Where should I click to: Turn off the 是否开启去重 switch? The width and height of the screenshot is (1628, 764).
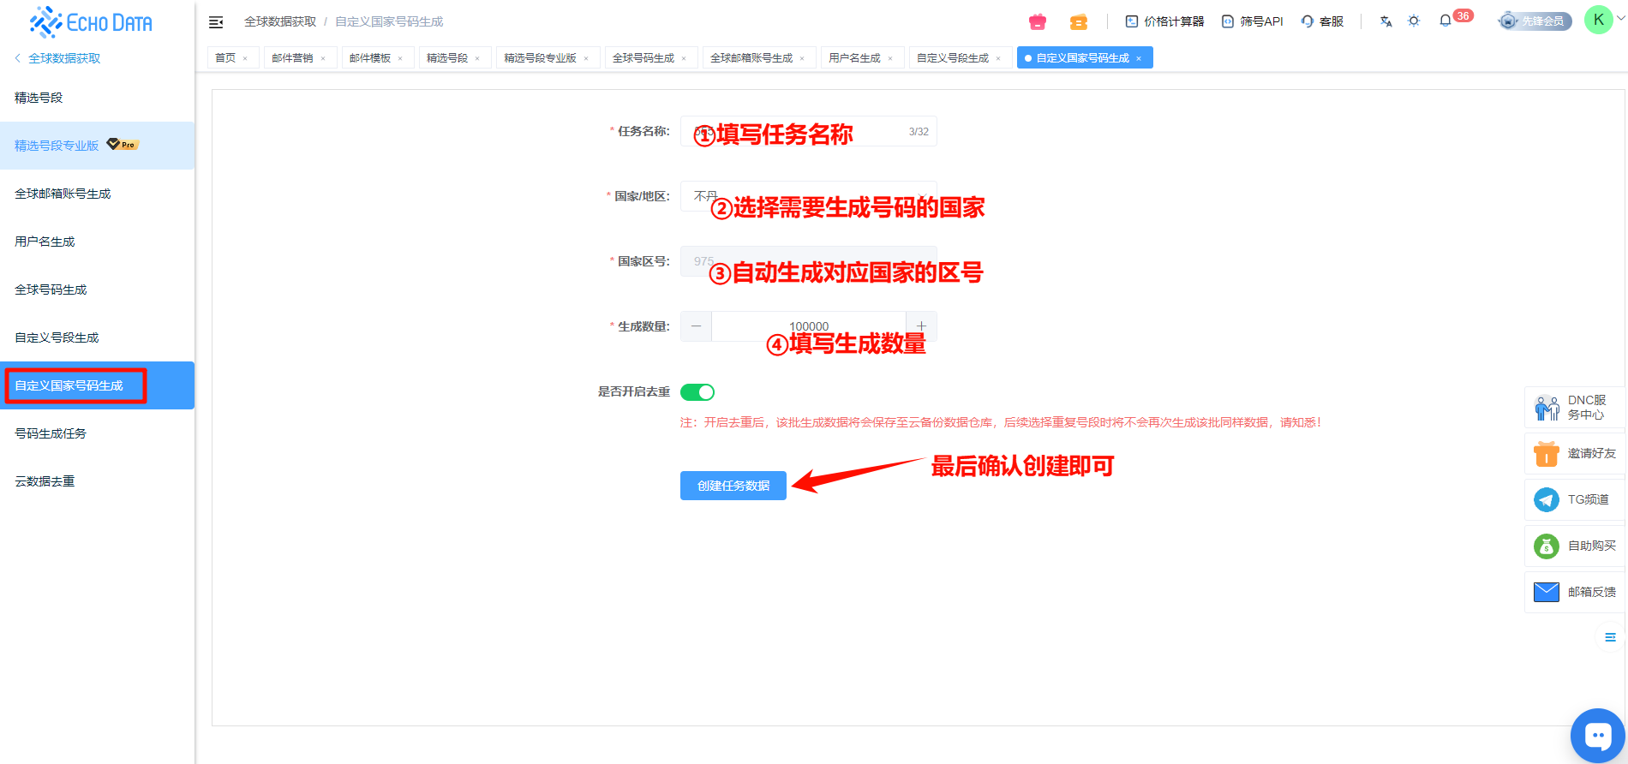pos(697,392)
